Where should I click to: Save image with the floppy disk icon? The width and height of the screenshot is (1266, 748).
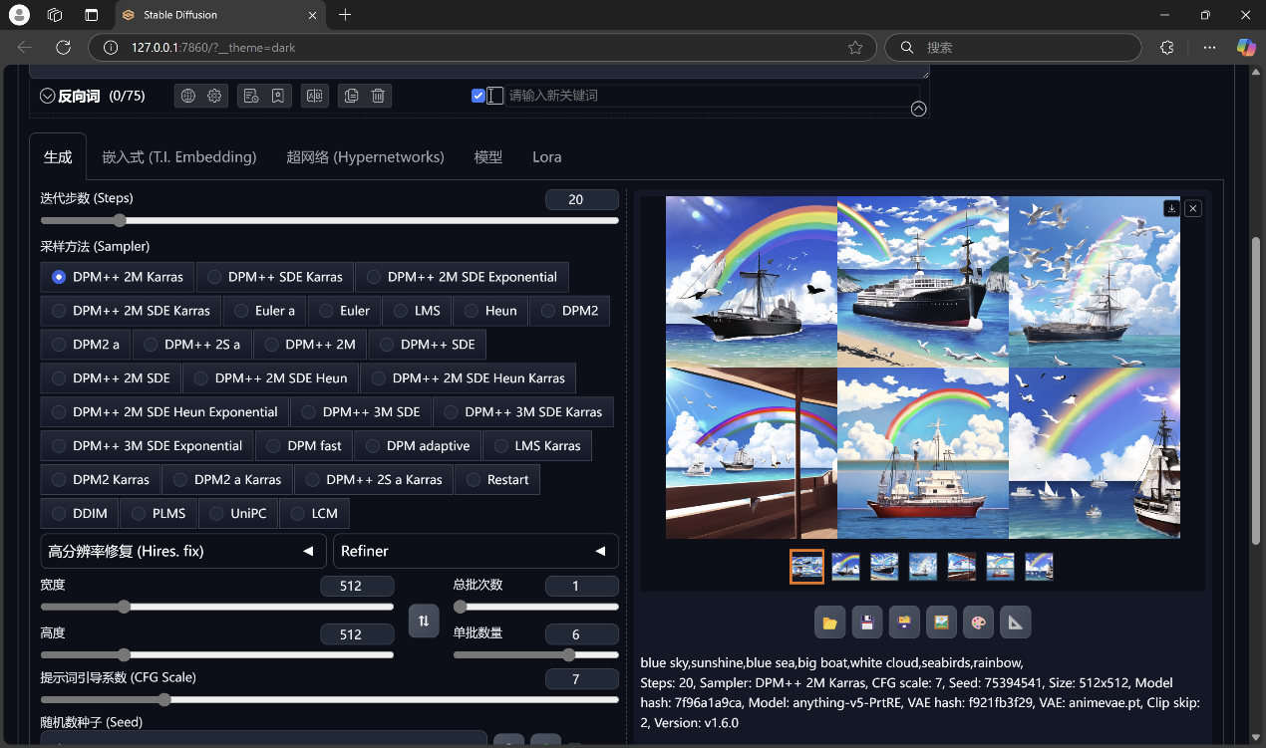click(x=867, y=623)
